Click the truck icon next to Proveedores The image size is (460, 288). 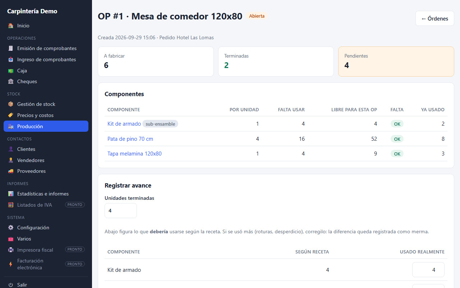11,171
